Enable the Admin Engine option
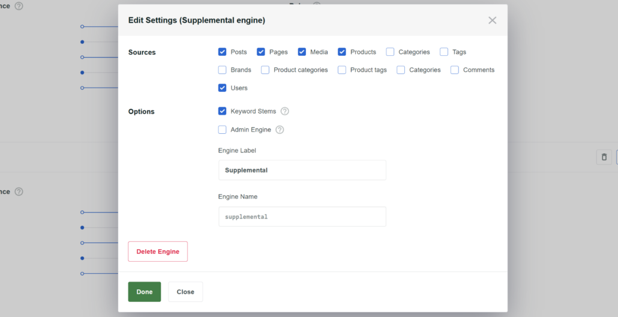The width and height of the screenshot is (618, 317). click(222, 130)
